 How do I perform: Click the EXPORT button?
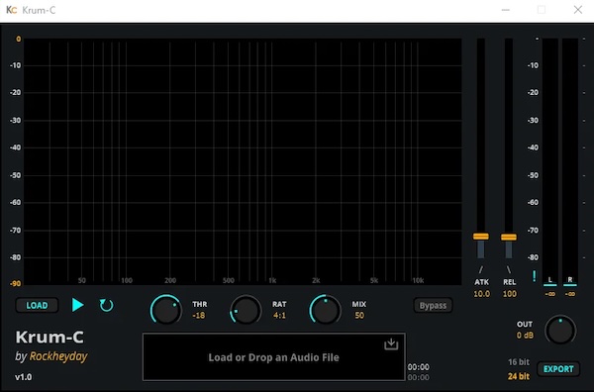click(558, 369)
